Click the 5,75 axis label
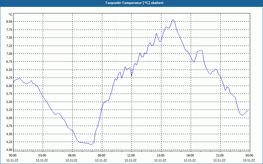This screenshot has height=164, width=263. (x=9, y=94)
